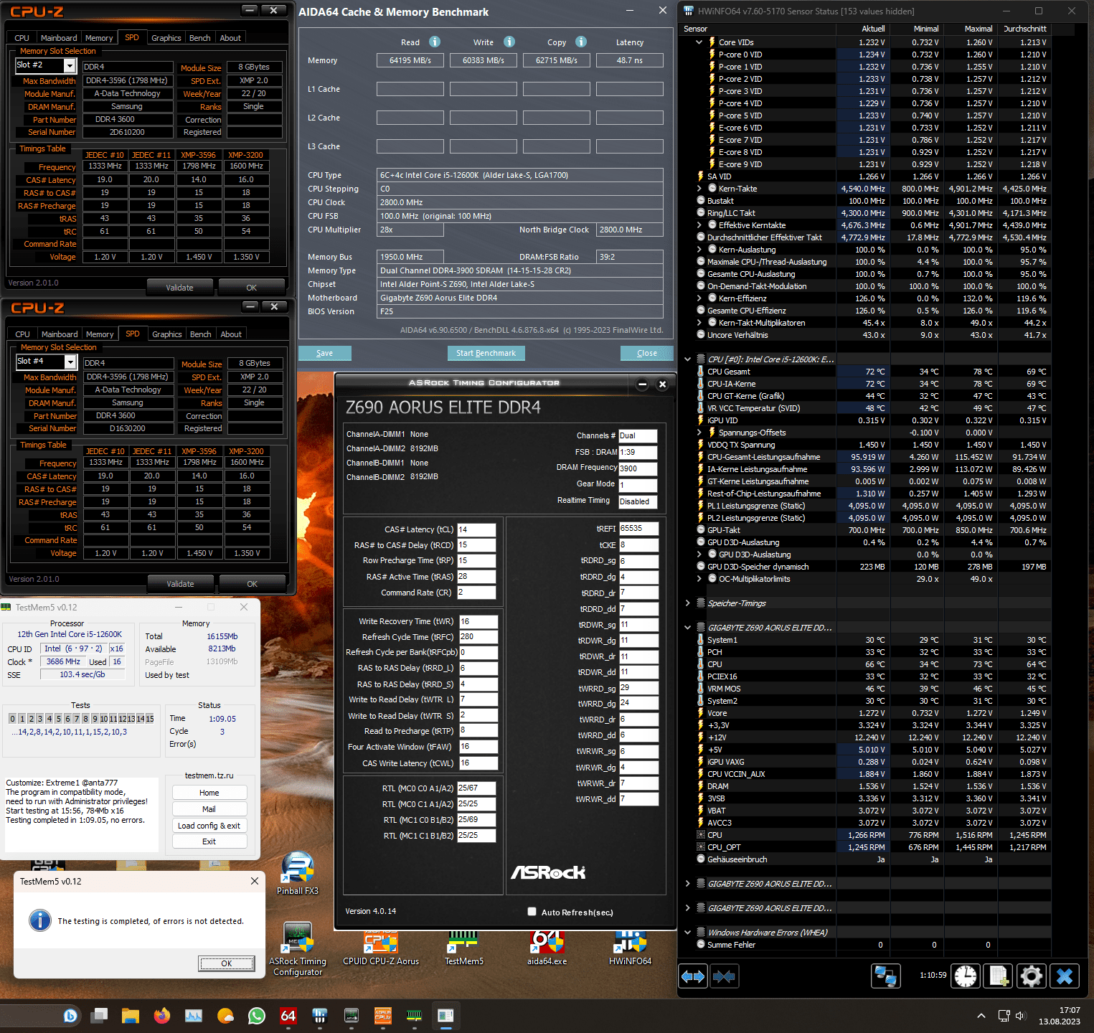Collapse the Core VIDs group in HWiNFO
The width and height of the screenshot is (1094, 1033).
[699, 42]
